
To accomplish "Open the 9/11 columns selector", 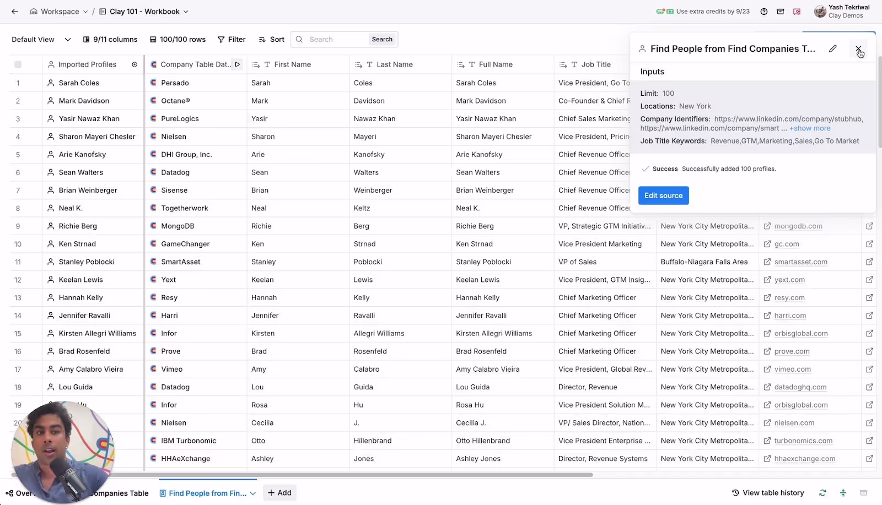I will pos(110,40).
